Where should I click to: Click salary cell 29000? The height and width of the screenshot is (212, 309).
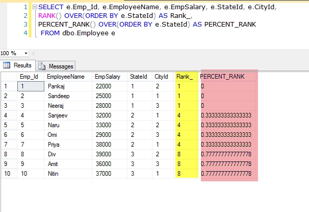(x=110, y=135)
